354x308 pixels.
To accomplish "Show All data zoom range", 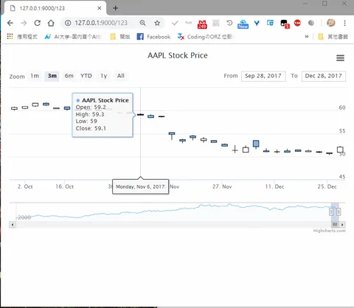I will point(121,76).
